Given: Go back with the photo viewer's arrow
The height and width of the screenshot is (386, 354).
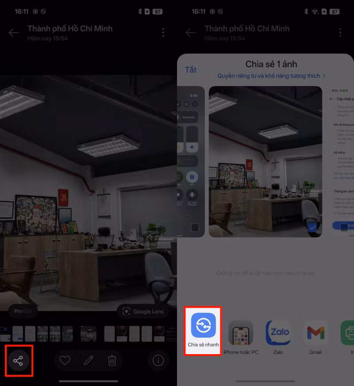Looking at the screenshot, I should pos(14,33).
